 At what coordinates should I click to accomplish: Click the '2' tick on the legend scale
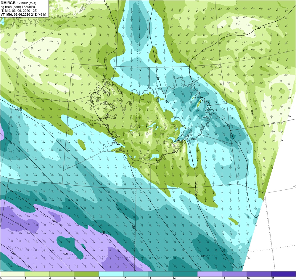[x=25, y=278]
